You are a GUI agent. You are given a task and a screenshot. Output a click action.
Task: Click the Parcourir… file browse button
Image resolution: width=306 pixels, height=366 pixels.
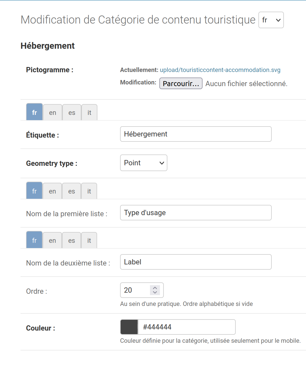pyautogui.click(x=181, y=84)
